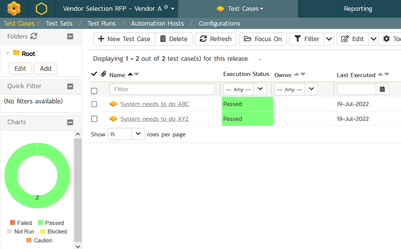
Task: Collapse the Charts panel
Action: point(70,122)
